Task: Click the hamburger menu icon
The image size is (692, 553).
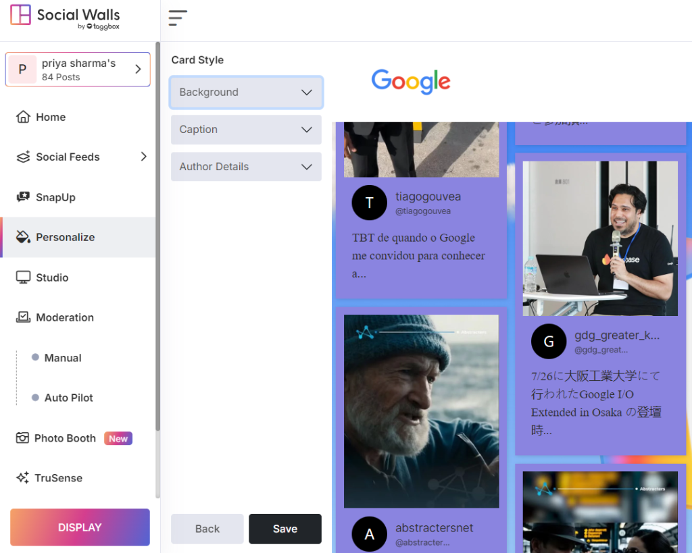Action: 178,18
